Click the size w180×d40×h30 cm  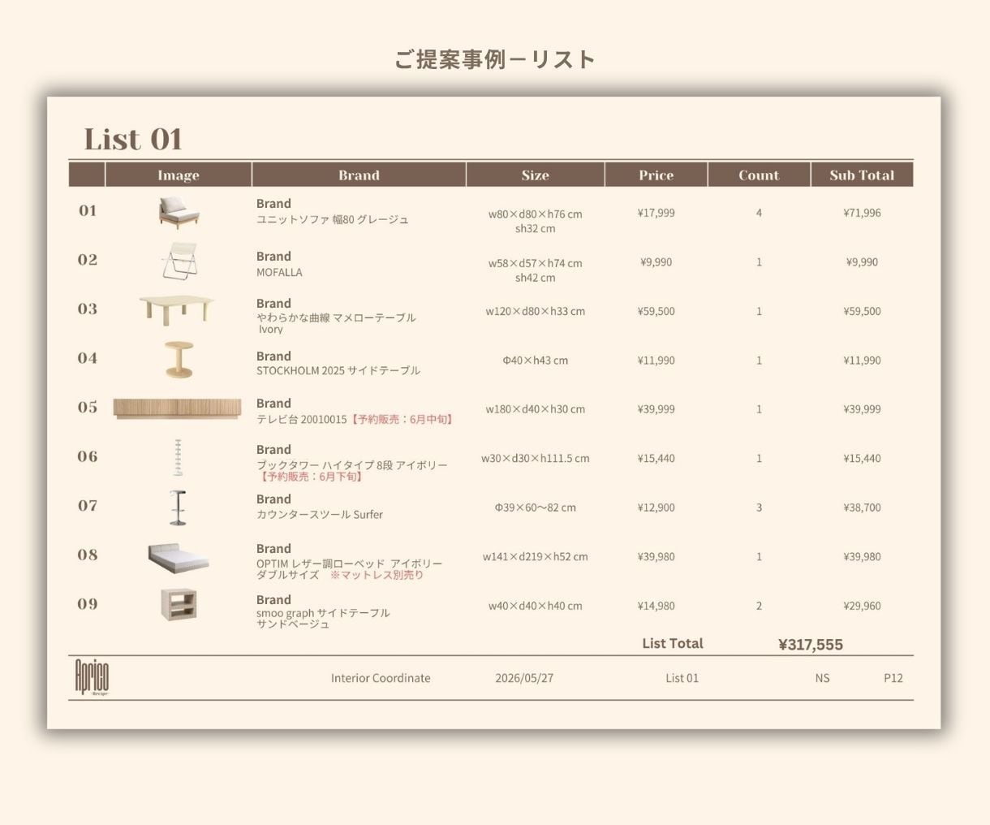(536, 409)
